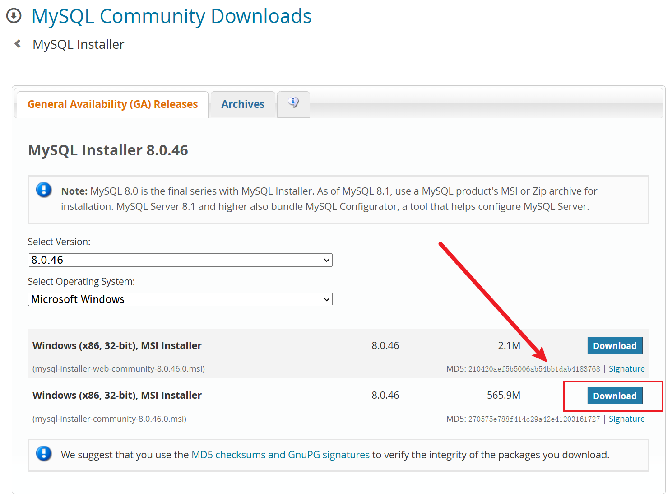
Task: Click the blue exclamation icon in the Note box
Action: (44, 190)
